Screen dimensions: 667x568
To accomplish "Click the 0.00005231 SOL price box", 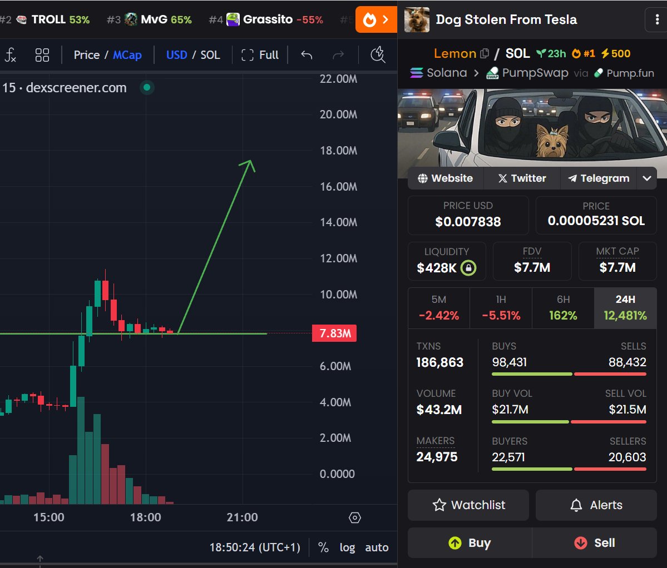I will pyautogui.click(x=596, y=216).
